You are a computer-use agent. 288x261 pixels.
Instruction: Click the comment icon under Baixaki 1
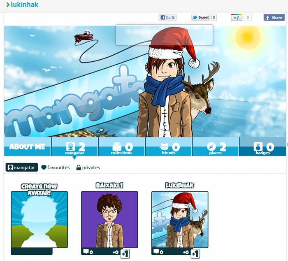[86, 251]
